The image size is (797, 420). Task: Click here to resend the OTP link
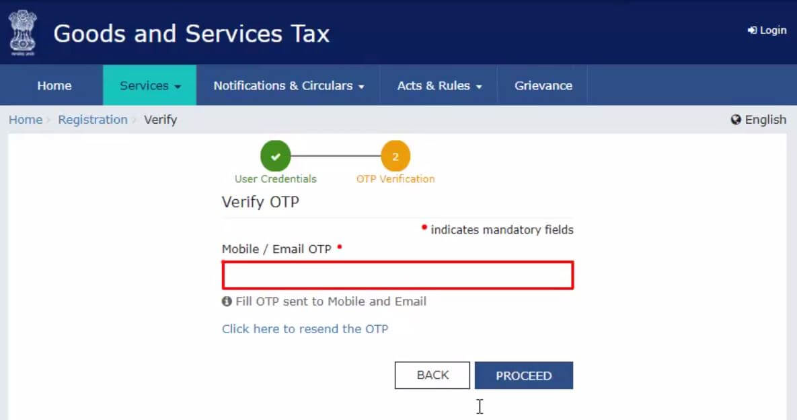305,329
